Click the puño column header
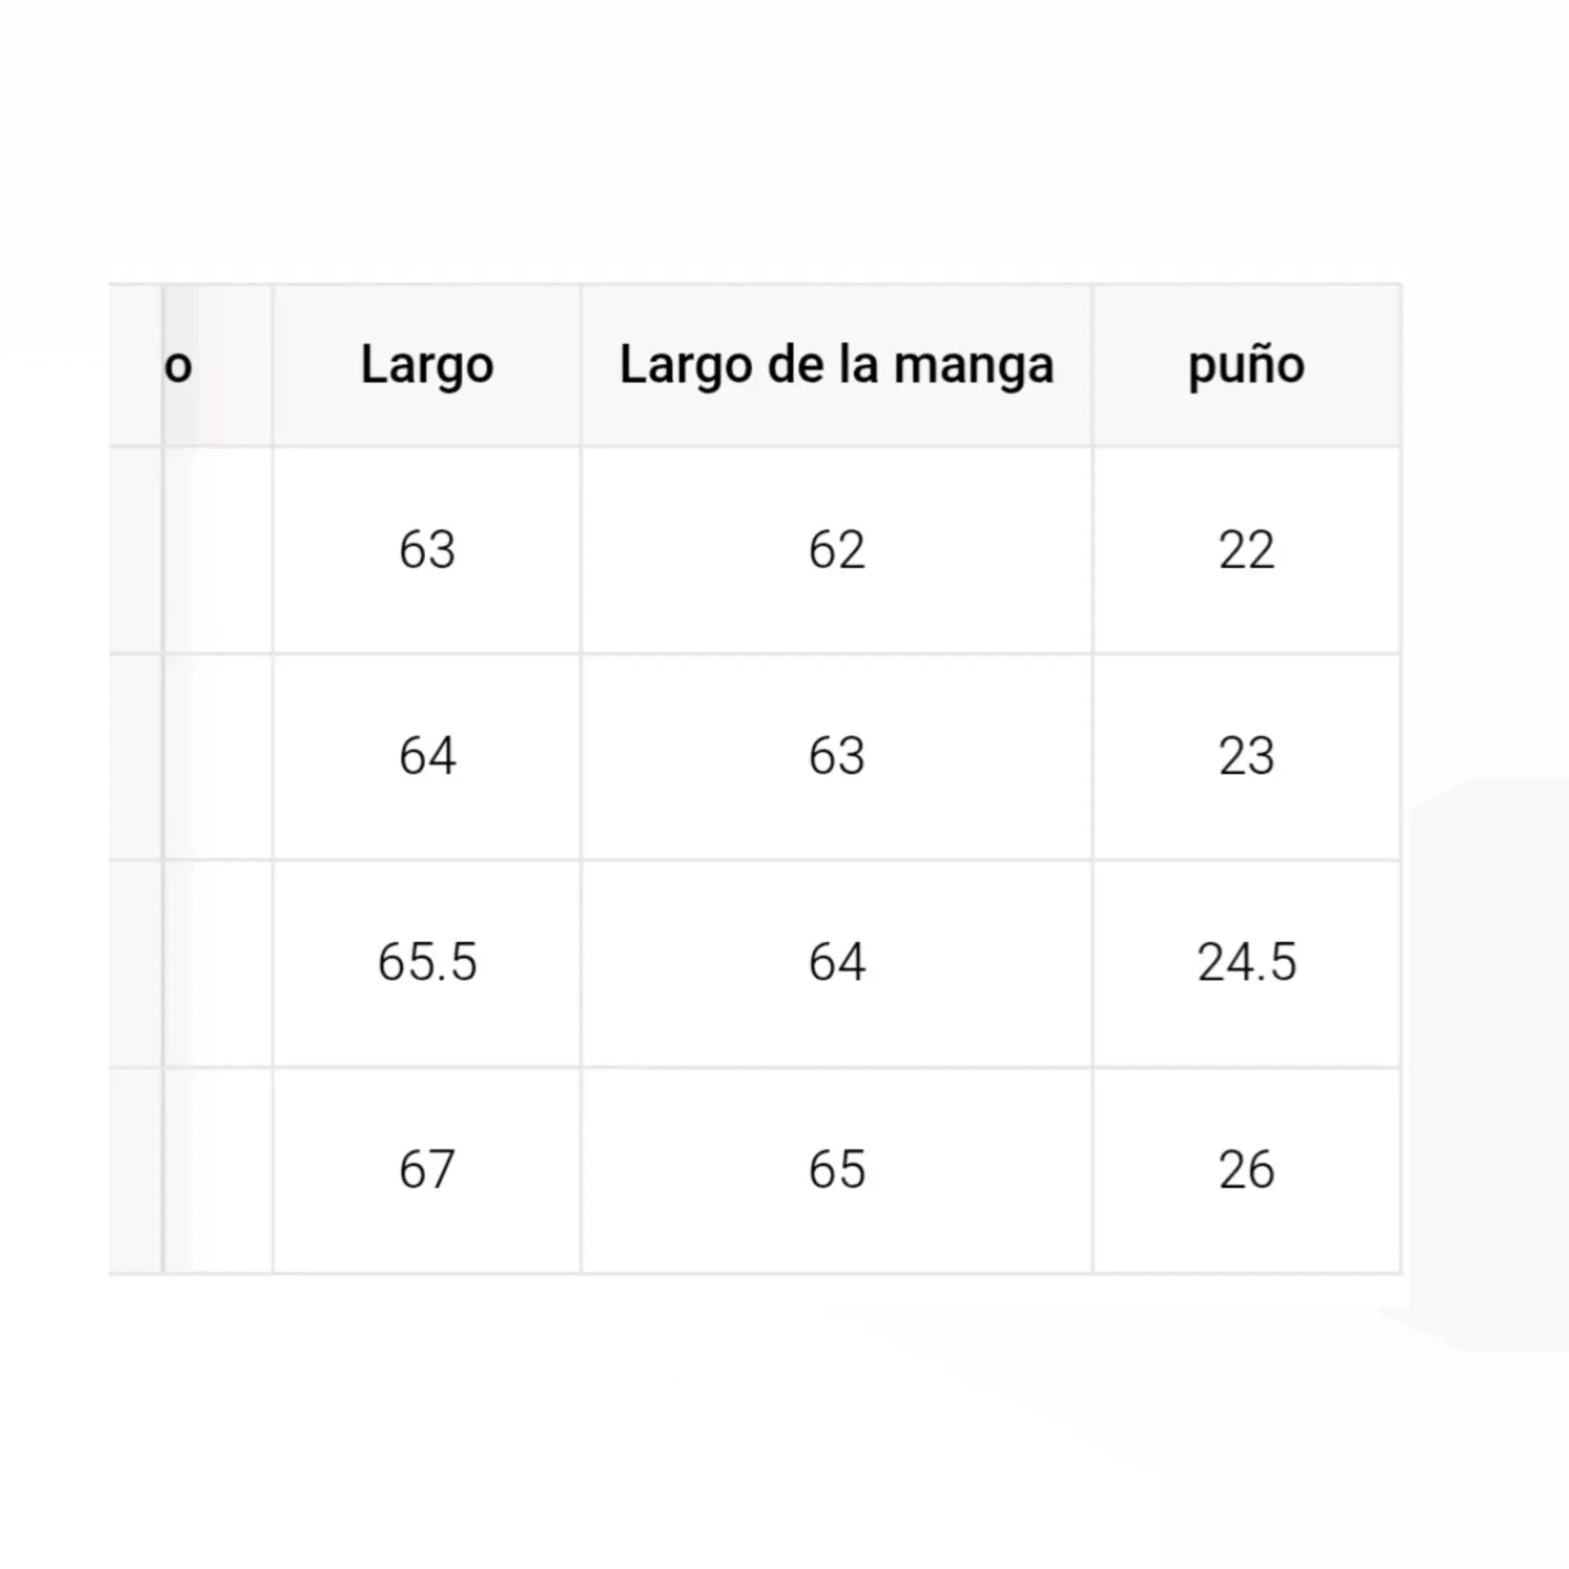 click(x=1246, y=365)
